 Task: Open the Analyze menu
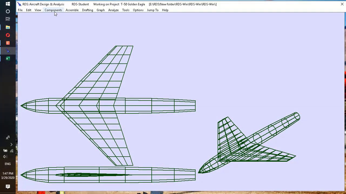(x=113, y=10)
